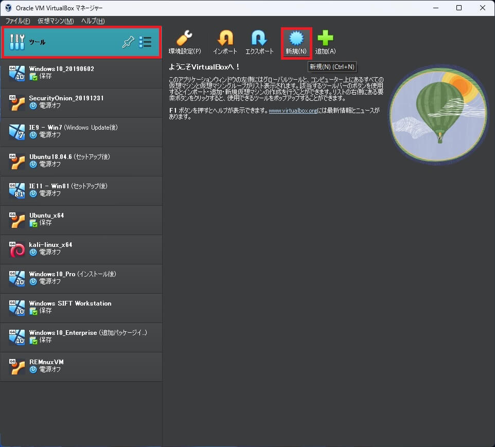The image size is (495, 447).
Task: Select Windows10_Pro (インストール後) name
Action: (x=73, y=274)
